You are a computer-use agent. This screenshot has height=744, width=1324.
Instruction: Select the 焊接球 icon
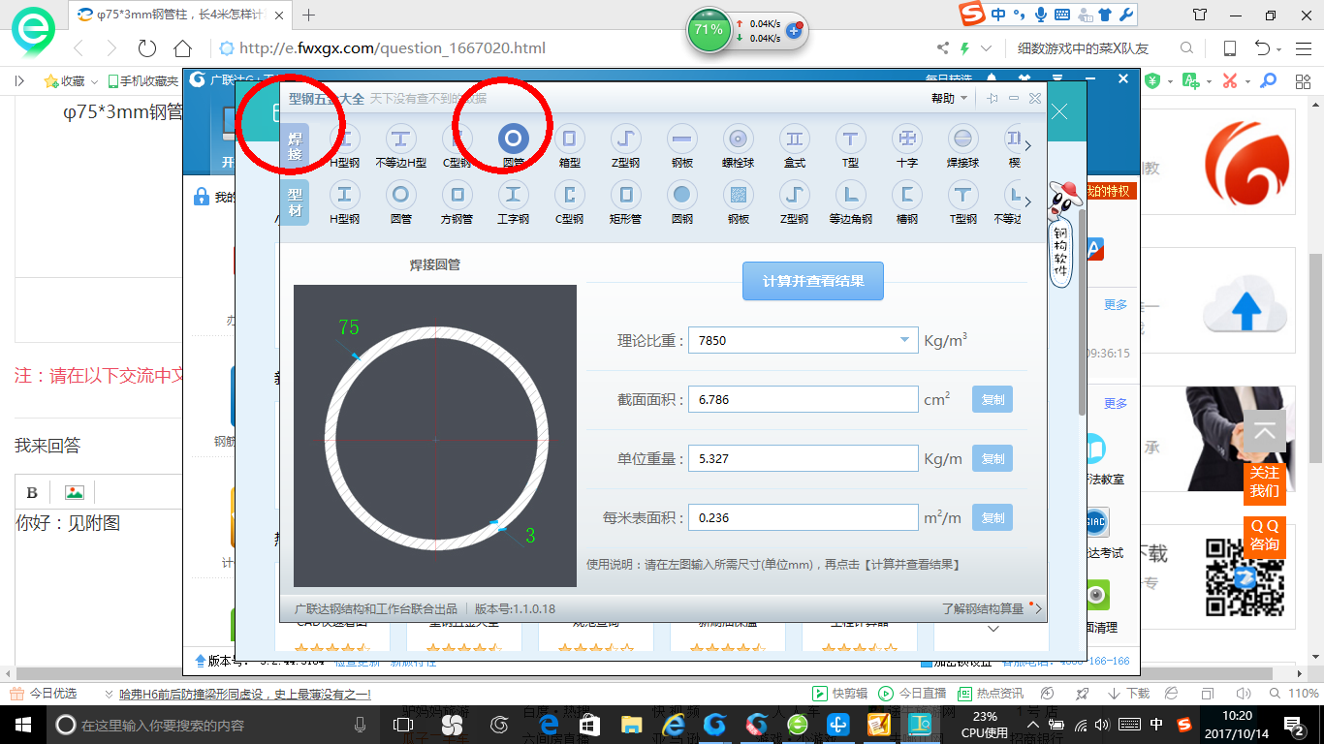point(962,146)
